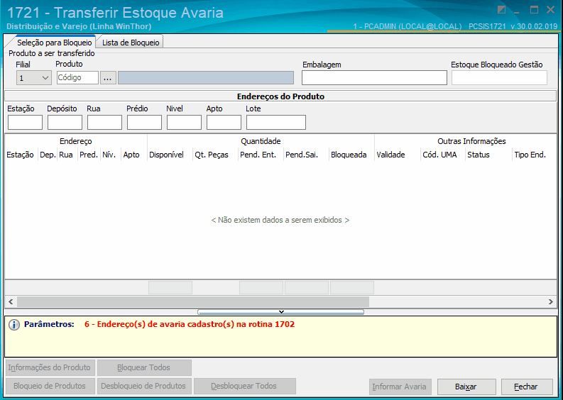The image size is (563, 400).
Task: Sort by Estação column header
Action: (21, 155)
